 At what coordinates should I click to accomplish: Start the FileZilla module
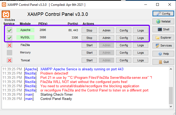[x=89, y=45]
